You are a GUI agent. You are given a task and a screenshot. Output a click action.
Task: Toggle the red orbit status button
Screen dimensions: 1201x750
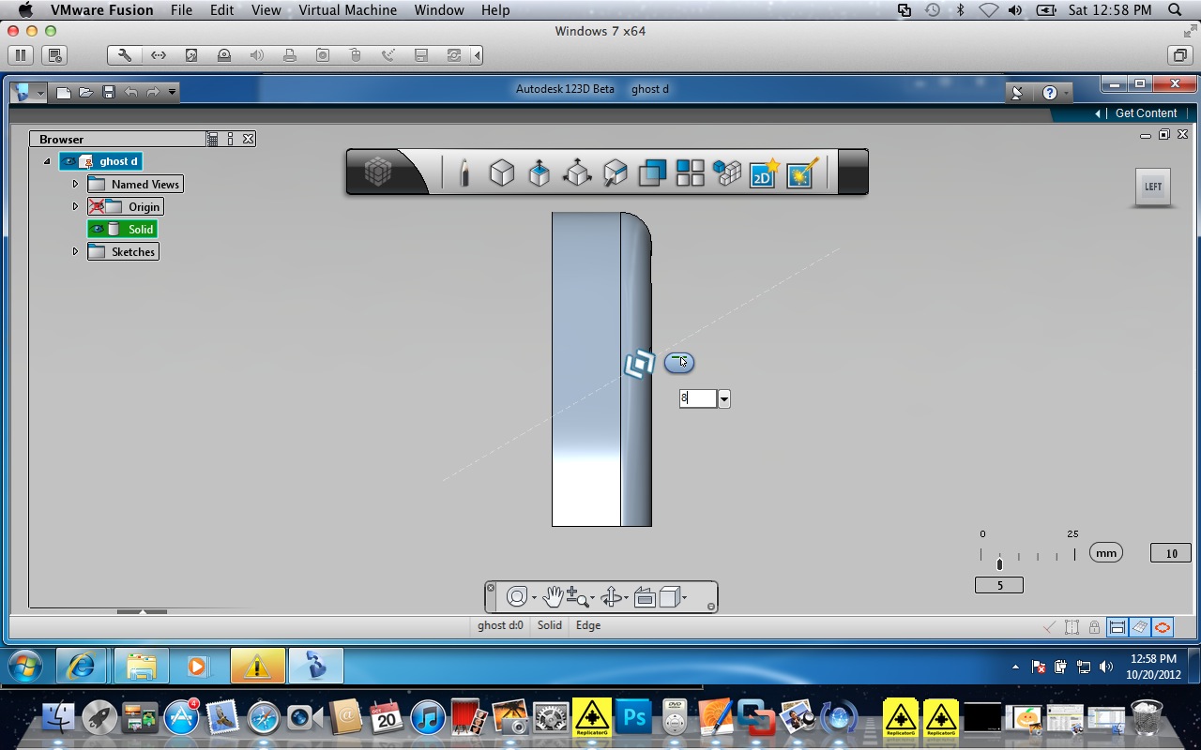(x=1163, y=627)
